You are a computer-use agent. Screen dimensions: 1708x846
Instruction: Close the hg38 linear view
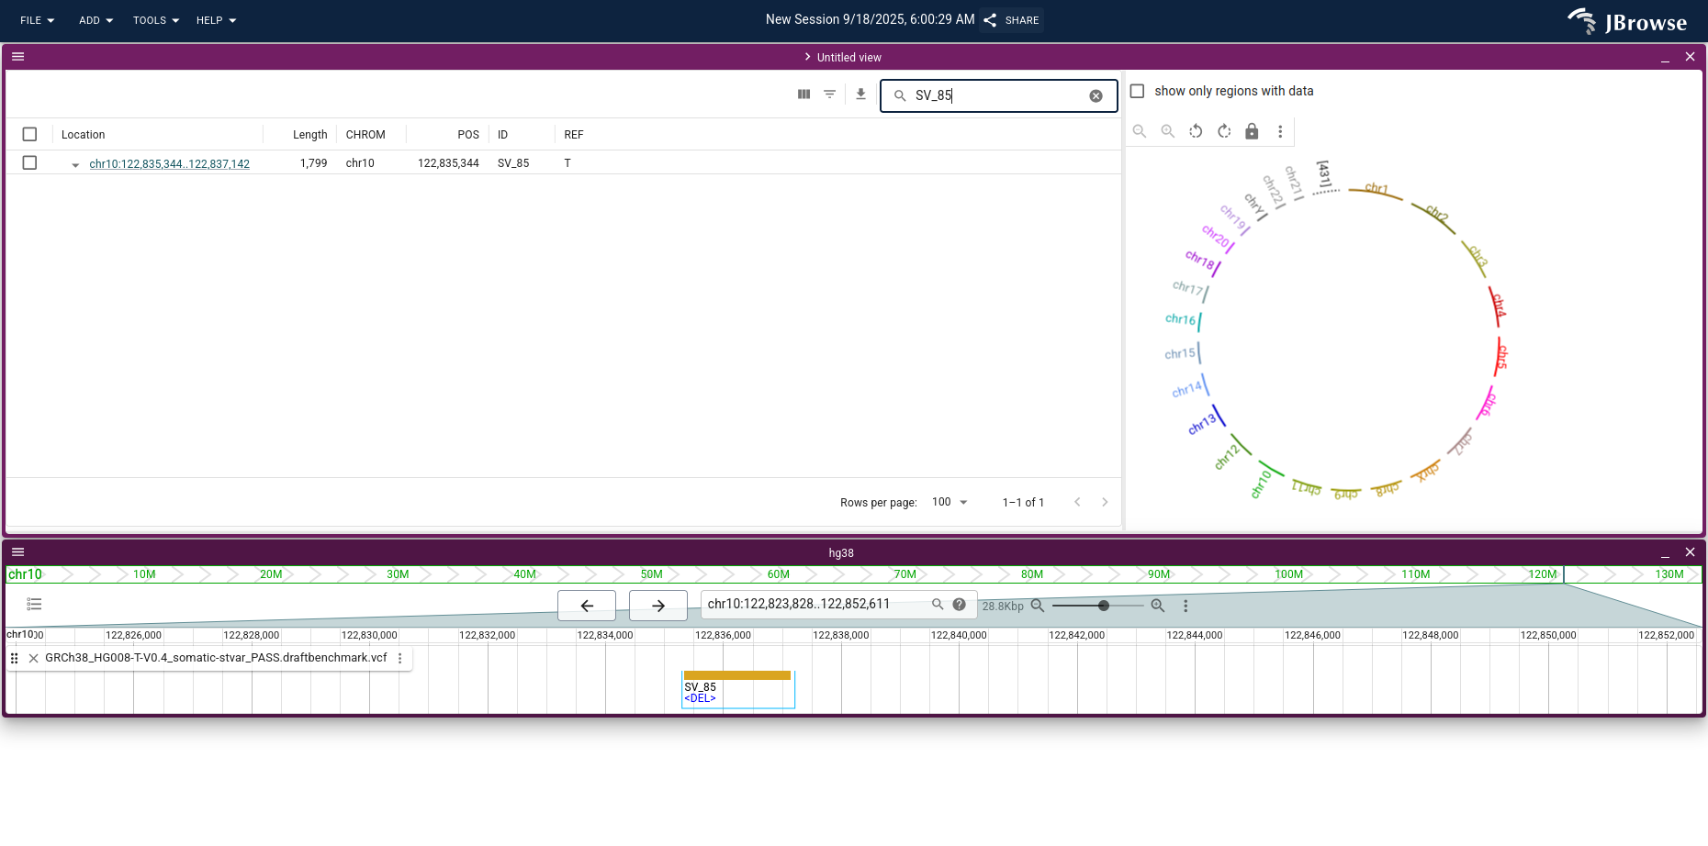1690,552
